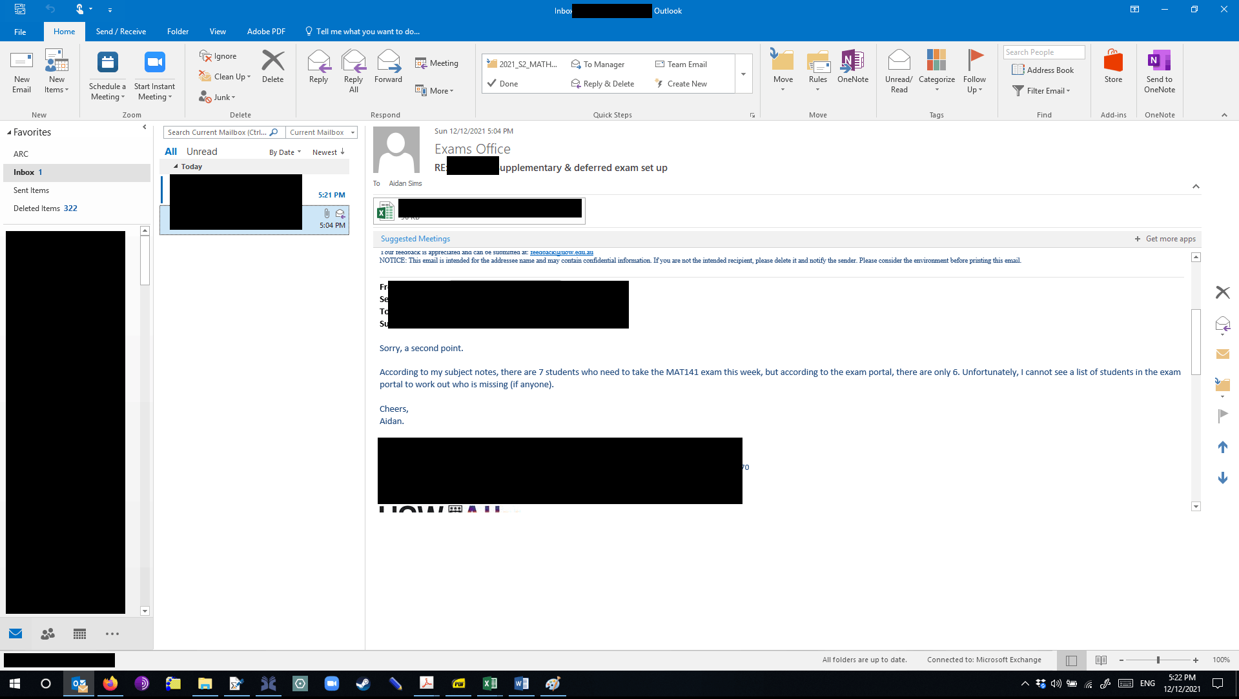The image size is (1239, 699).
Task: Select the Unread message filter
Action: [201, 151]
